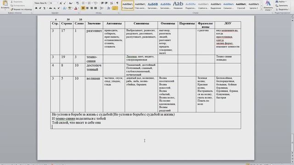Click the Increase Indent icon
The width and height of the screenshot is (294, 165).
pos(106,3)
